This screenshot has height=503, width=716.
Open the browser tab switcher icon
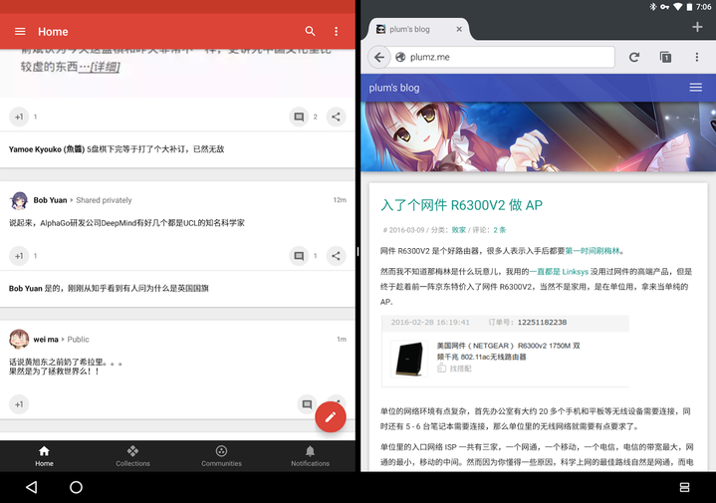point(665,58)
